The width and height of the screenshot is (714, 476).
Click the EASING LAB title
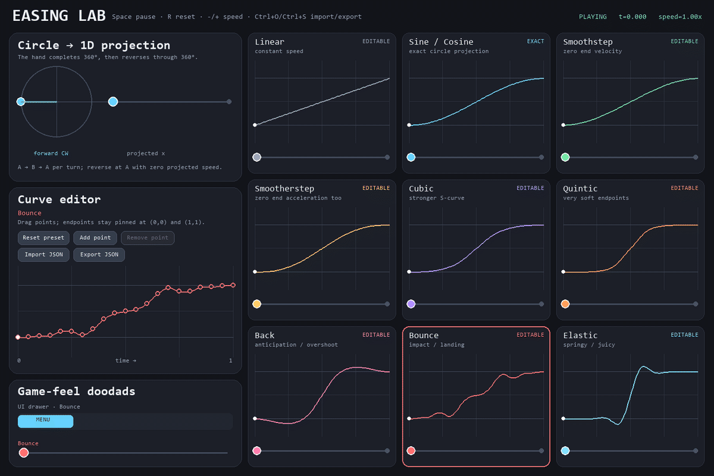click(59, 16)
